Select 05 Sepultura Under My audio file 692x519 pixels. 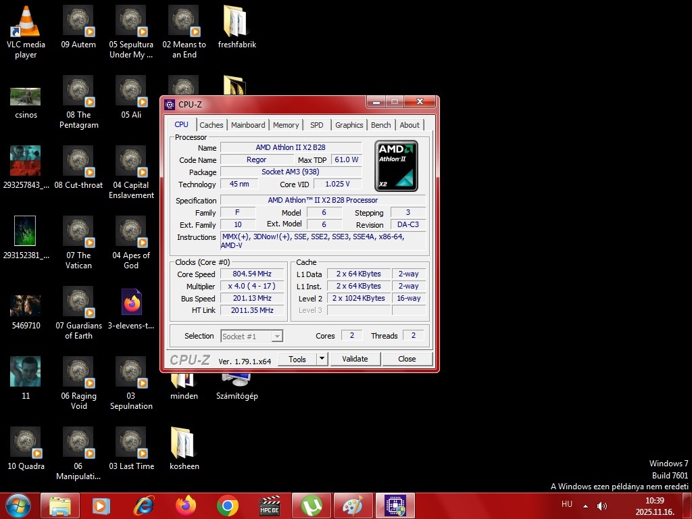(x=131, y=32)
